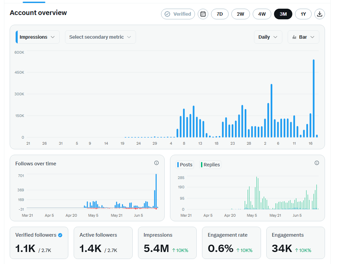Open Select secondary metric dropdown

100,37
